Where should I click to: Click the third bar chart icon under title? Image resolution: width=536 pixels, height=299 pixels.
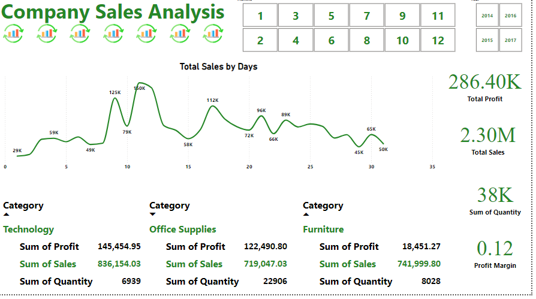[80, 34]
